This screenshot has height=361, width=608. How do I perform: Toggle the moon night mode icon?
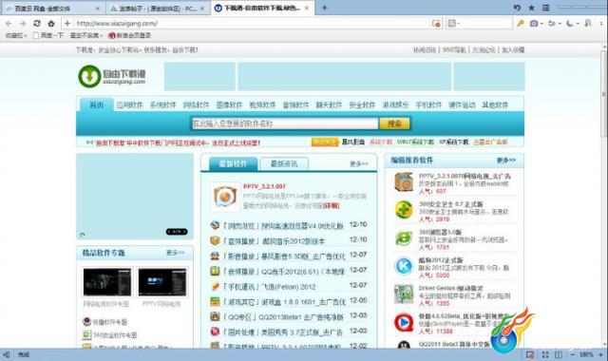click(570, 24)
